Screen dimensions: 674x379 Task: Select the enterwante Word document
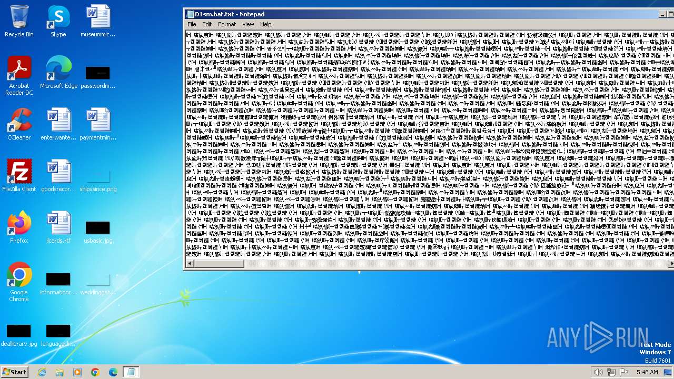coord(58,124)
